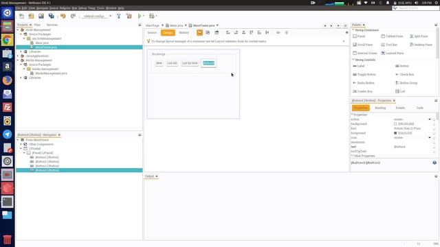Pick the Label control in the Palette
The width and height of the screenshot is (440, 247).
pyautogui.click(x=359, y=66)
